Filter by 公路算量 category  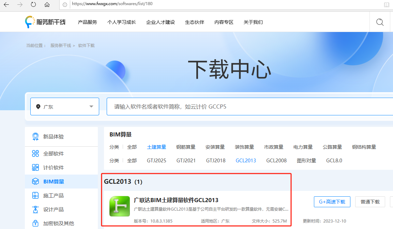pos(332,147)
